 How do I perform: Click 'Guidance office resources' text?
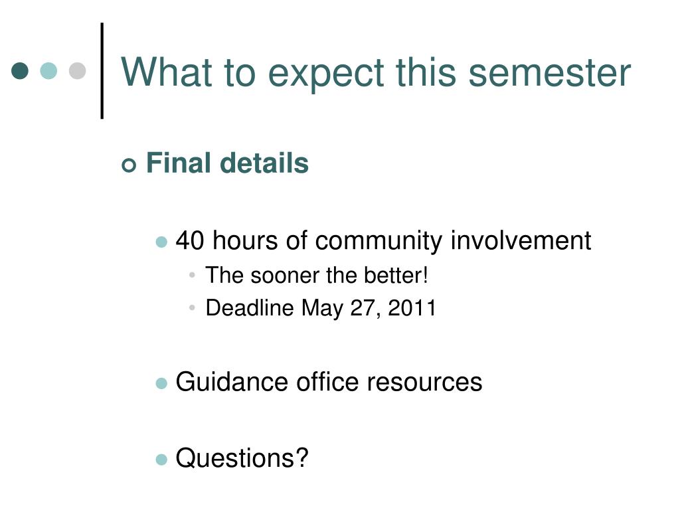(x=329, y=382)
